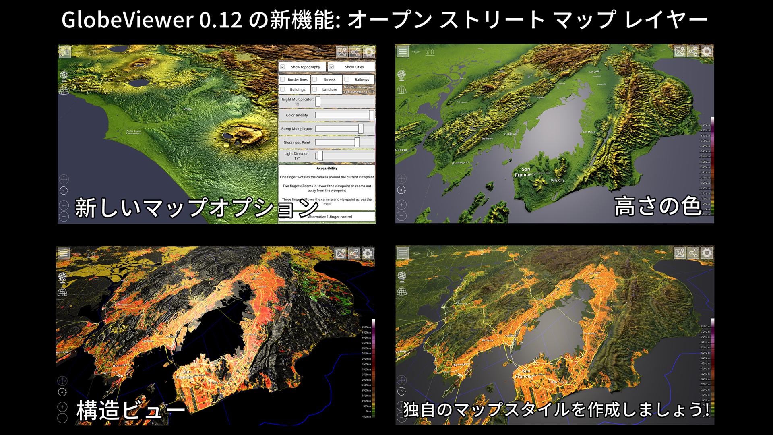This screenshot has height=435, width=773.
Task: Click settings gear in the 独自のマップスタイル screenshot
Action: [x=707, y=253]
